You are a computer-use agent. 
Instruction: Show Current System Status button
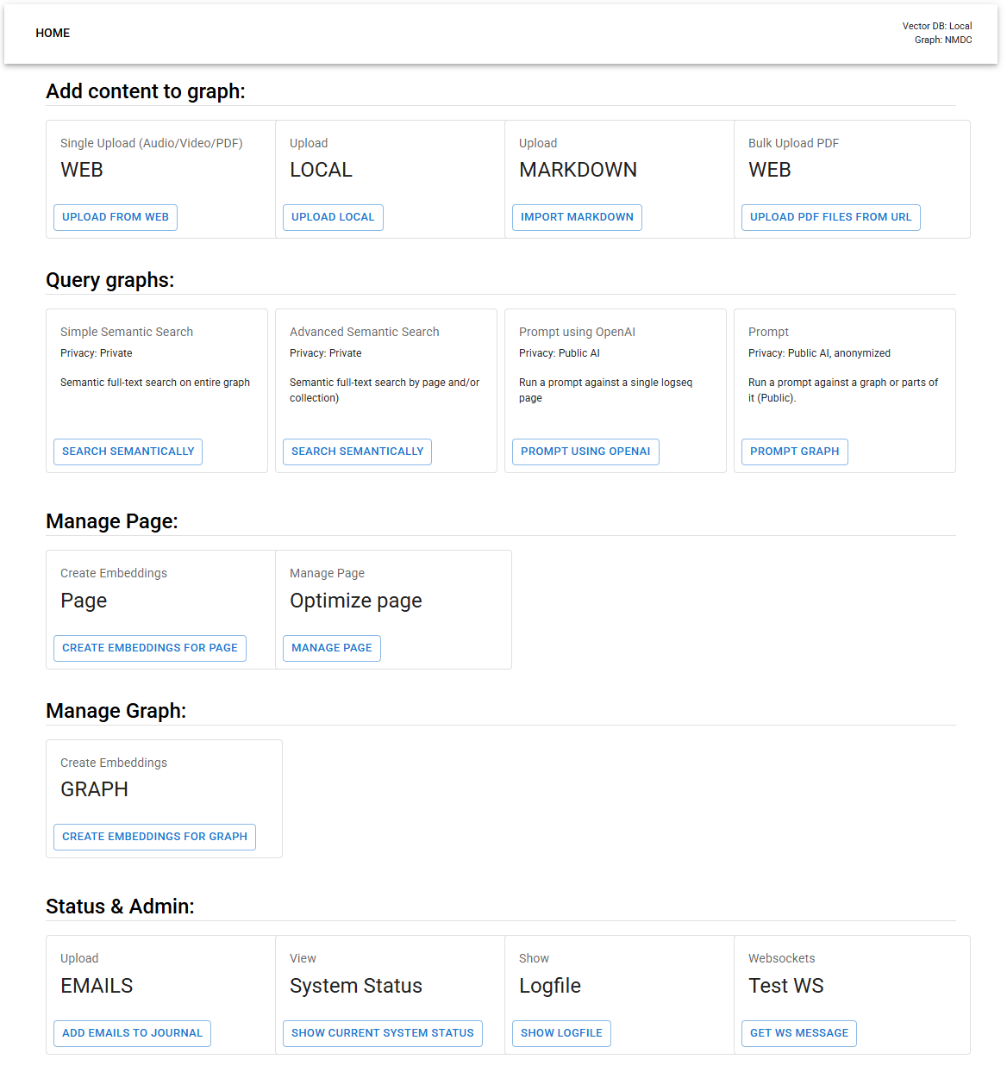coord(382,1033)
